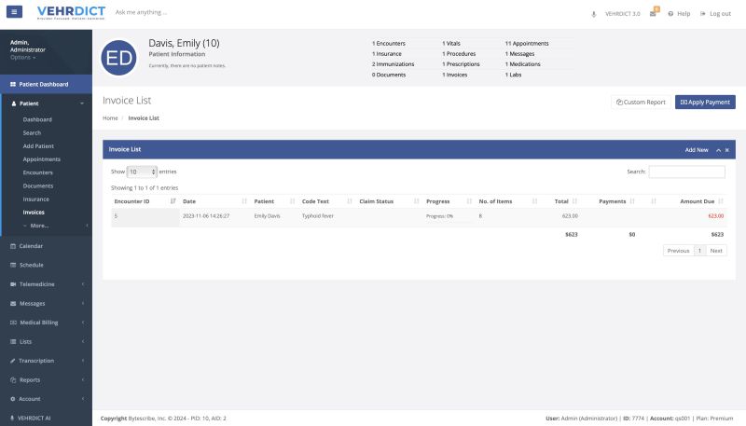This screenshot has height=426, width=746.
Task: Click the hamburger menu icon
Action: (x=15, y=13)
